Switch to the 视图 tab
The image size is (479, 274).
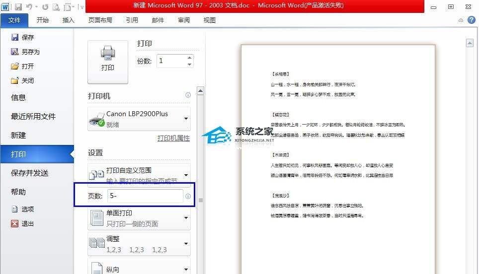click(210, 20)
